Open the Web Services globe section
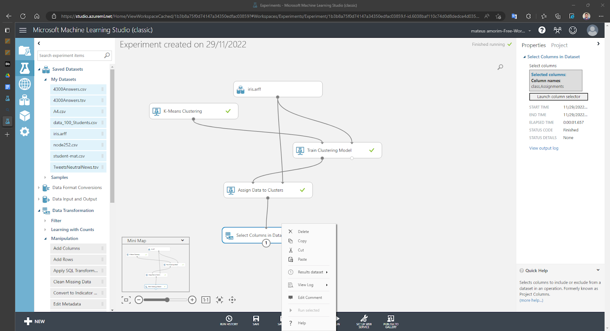610x331 pixels. coord(25,84)
